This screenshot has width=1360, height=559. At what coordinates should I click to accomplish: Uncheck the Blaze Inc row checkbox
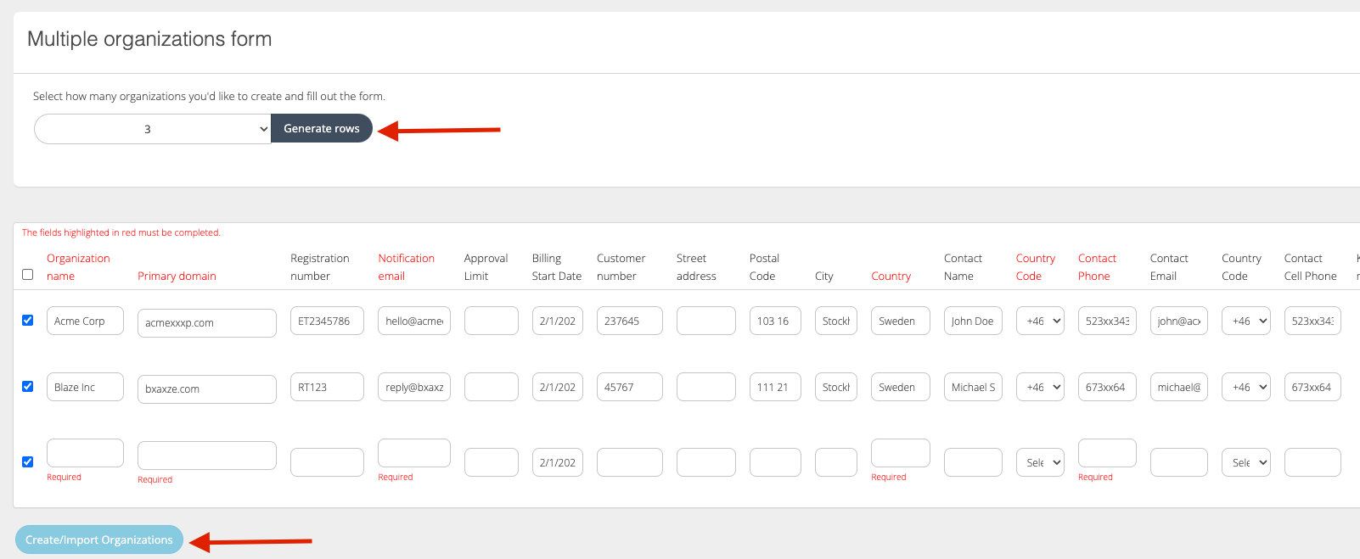tap(28, 386)
